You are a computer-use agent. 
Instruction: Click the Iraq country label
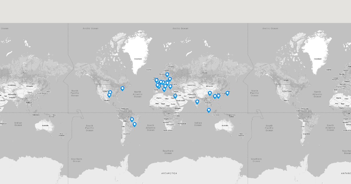pos(179,95)
